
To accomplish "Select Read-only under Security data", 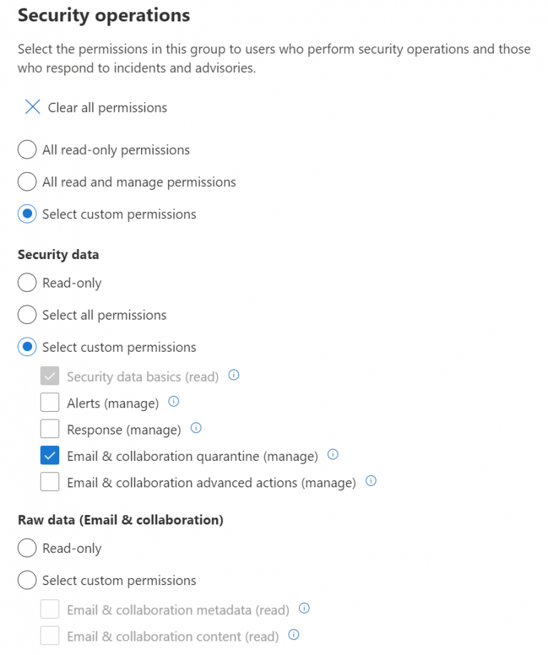I will tap(26, 282).
